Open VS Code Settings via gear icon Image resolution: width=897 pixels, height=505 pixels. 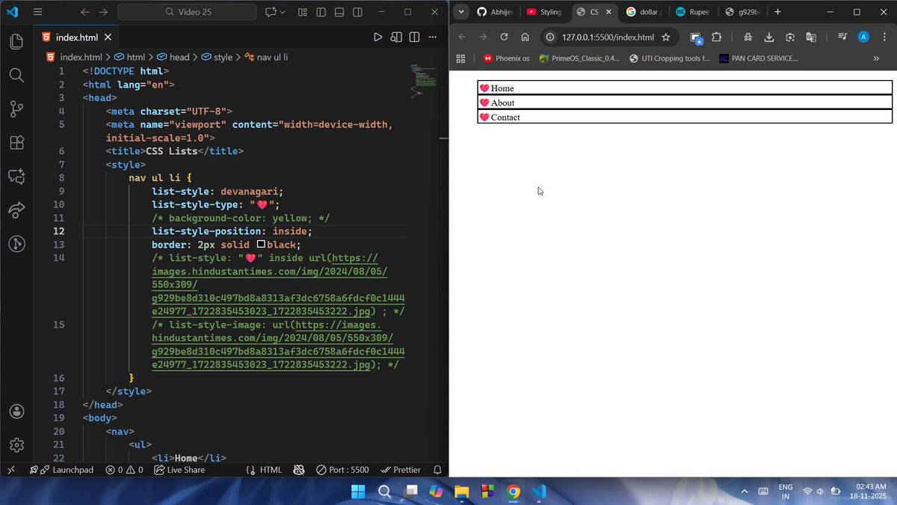click(x=16, y=445)
